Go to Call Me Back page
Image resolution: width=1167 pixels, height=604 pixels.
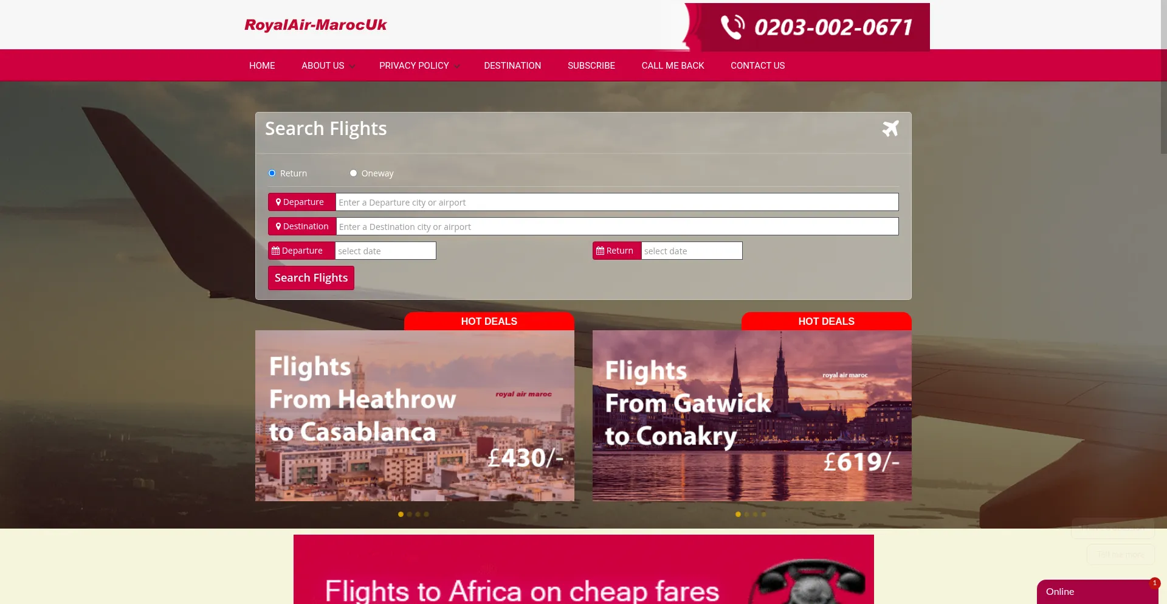[x=673, y=66]
